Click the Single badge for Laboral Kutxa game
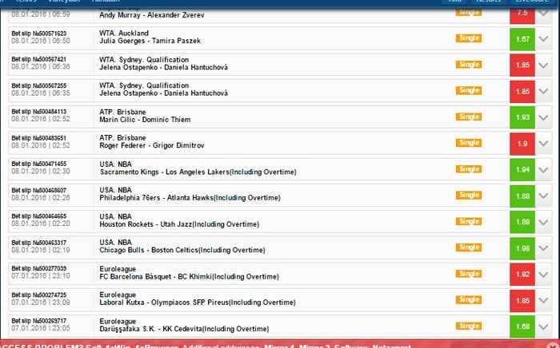The image size is (560, 348). click(x=469, y=300)
